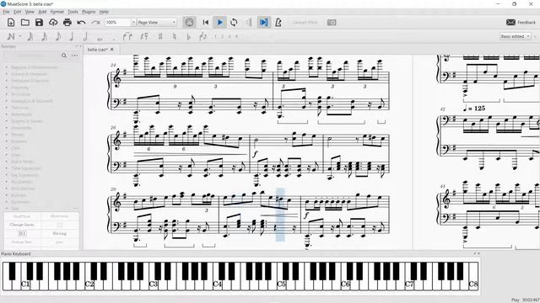This screenshot has height=303, width=540.
Task: Close the Piano Keyboard panel
Action: coord(478,254)
